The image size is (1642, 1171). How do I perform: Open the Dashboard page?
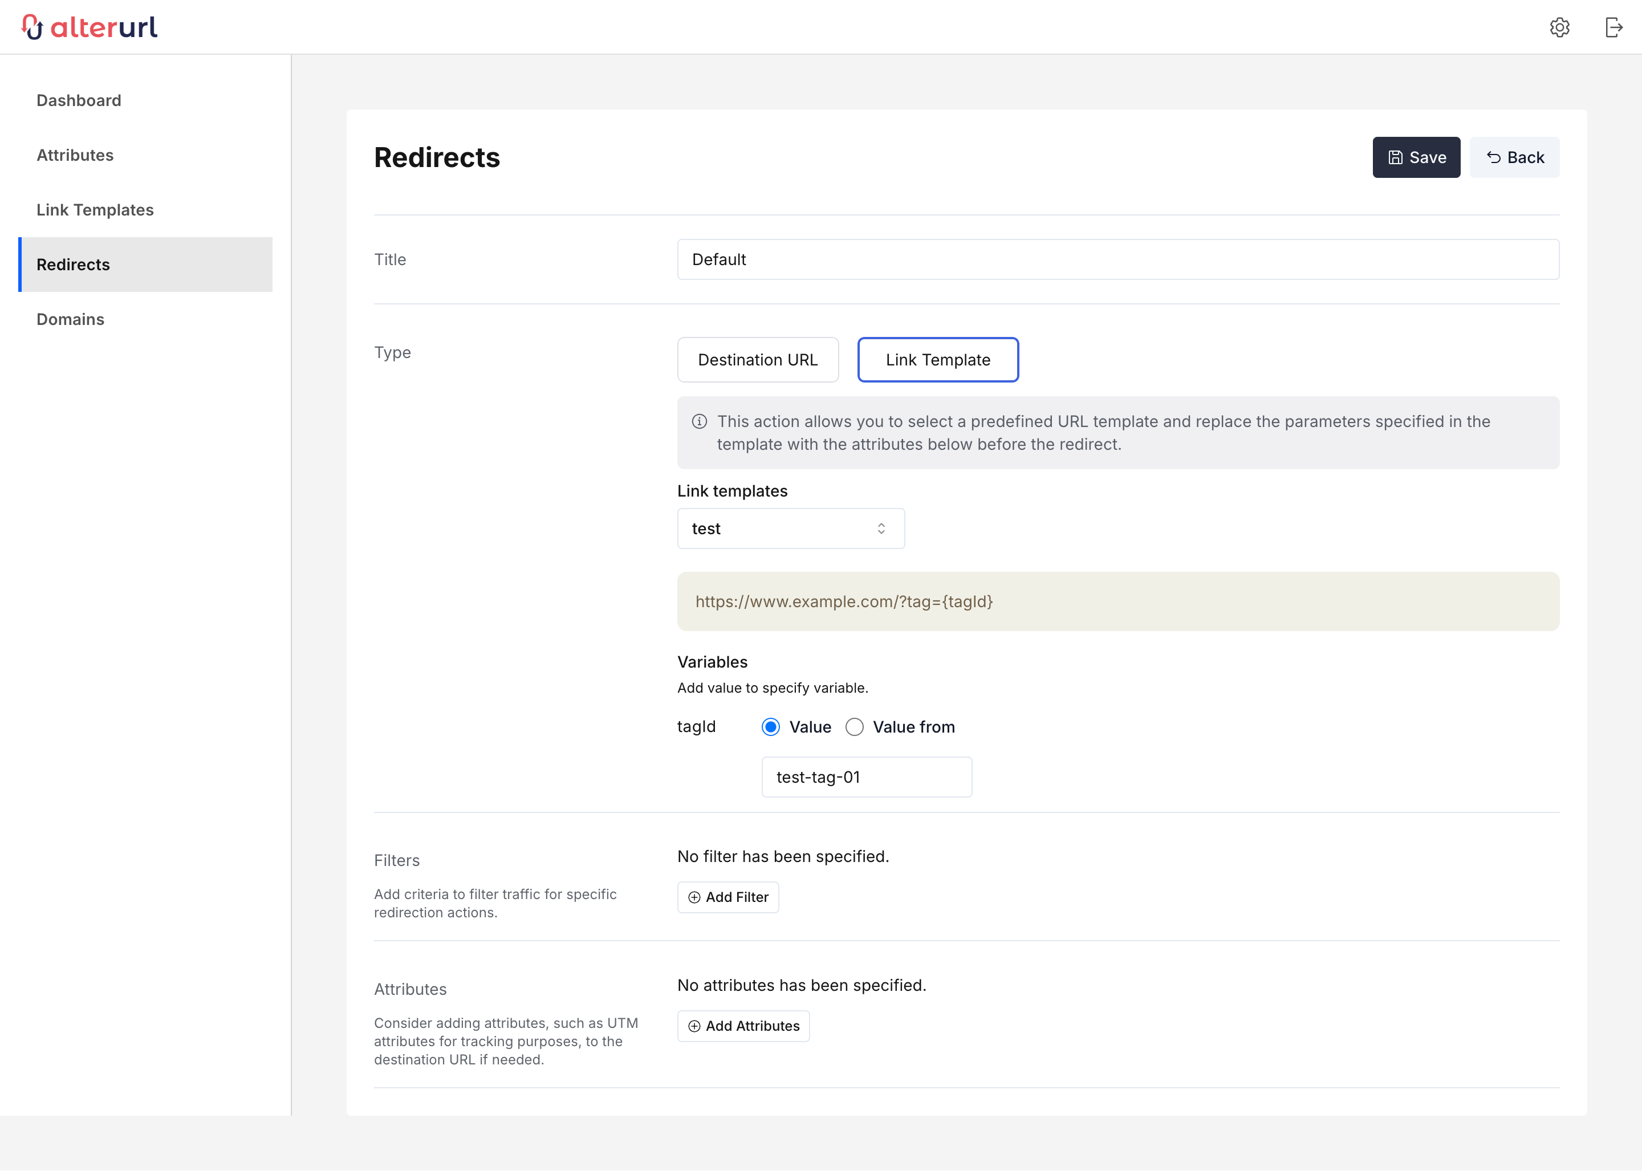79,100
